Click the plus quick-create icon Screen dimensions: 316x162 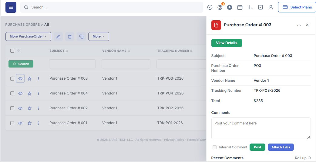point(230,7)
